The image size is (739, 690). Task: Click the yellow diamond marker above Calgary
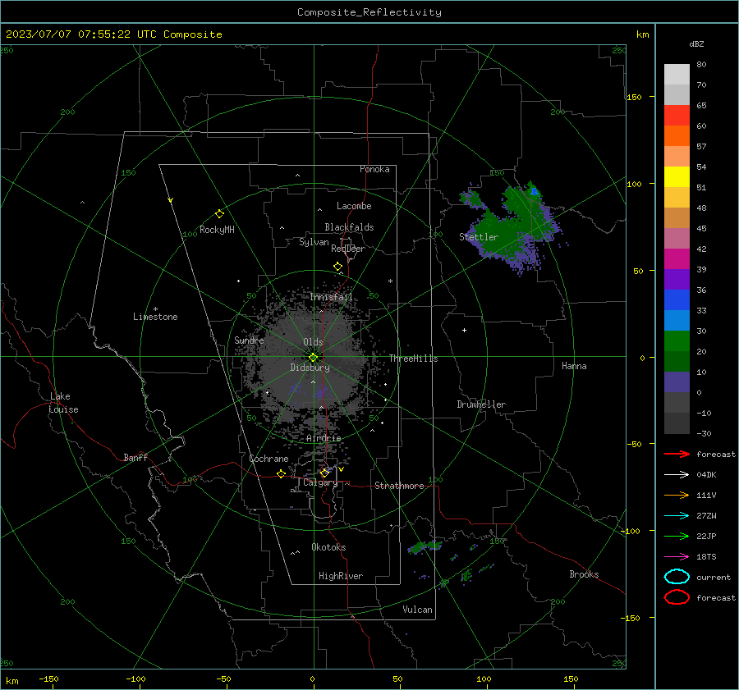(324, 473)
